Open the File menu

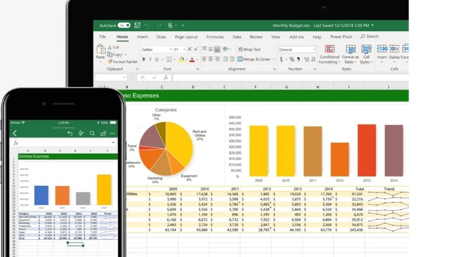pyautogui.click(x=102, y=37)
